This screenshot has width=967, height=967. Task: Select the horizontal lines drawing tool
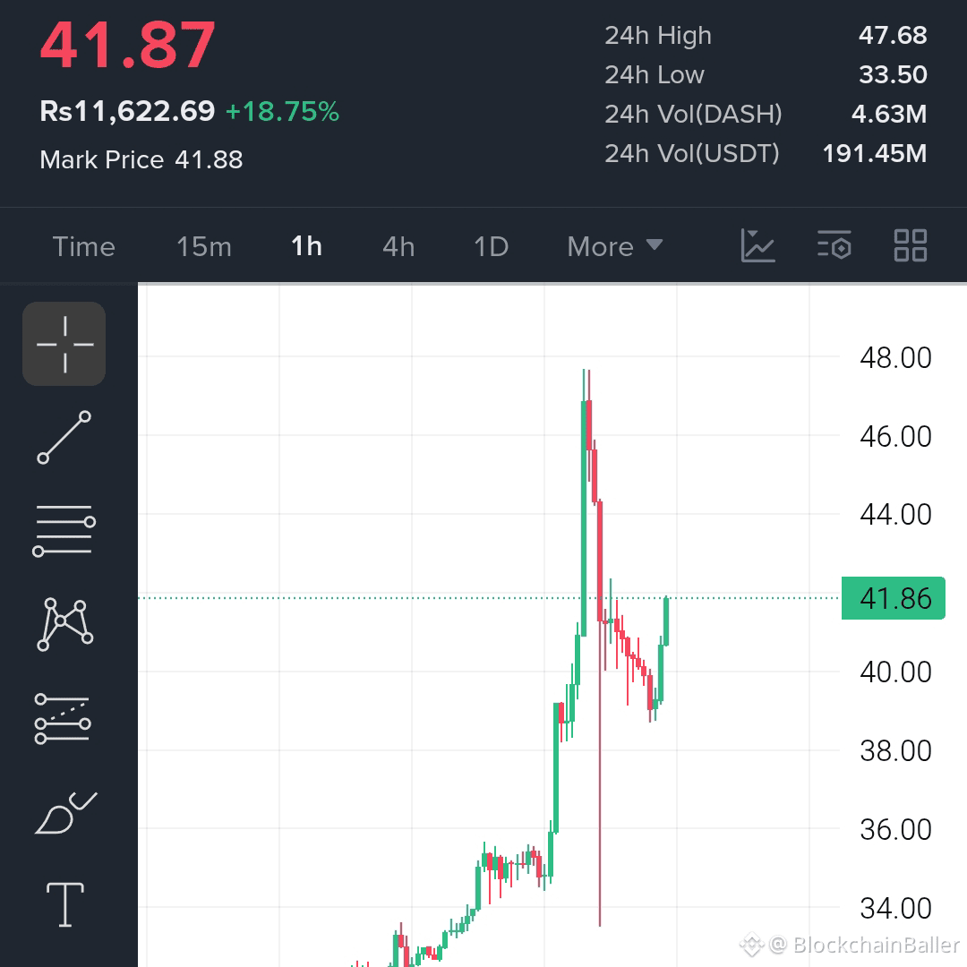(64, 530)
